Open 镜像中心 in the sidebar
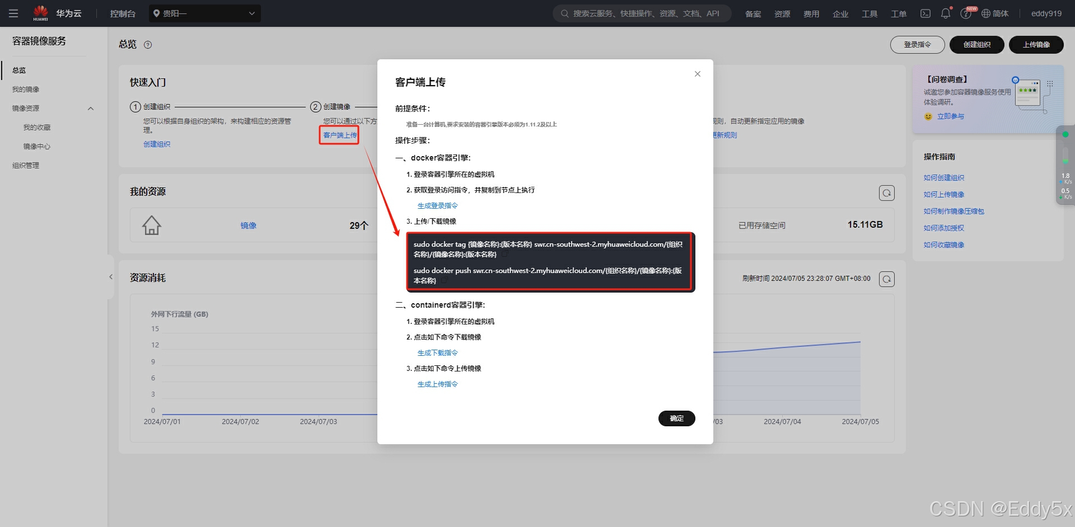This screenshot has height=527, width=1075. coord(37,147)
